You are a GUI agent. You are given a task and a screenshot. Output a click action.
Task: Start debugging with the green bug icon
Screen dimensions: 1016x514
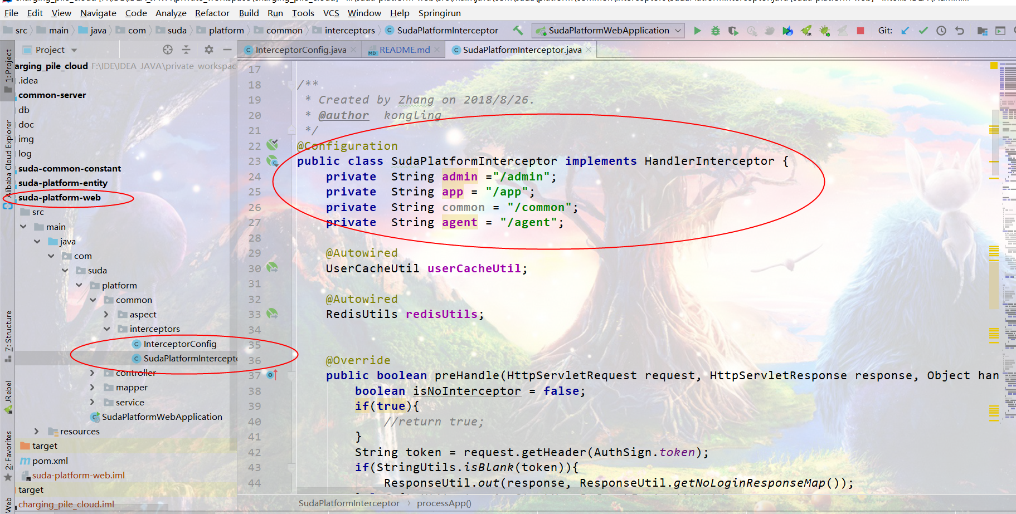coord(716,31)
